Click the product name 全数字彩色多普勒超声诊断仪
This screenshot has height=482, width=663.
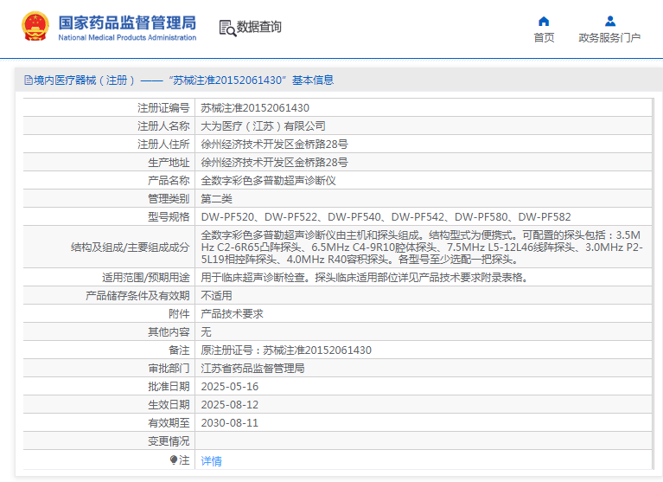pos(268,181)
